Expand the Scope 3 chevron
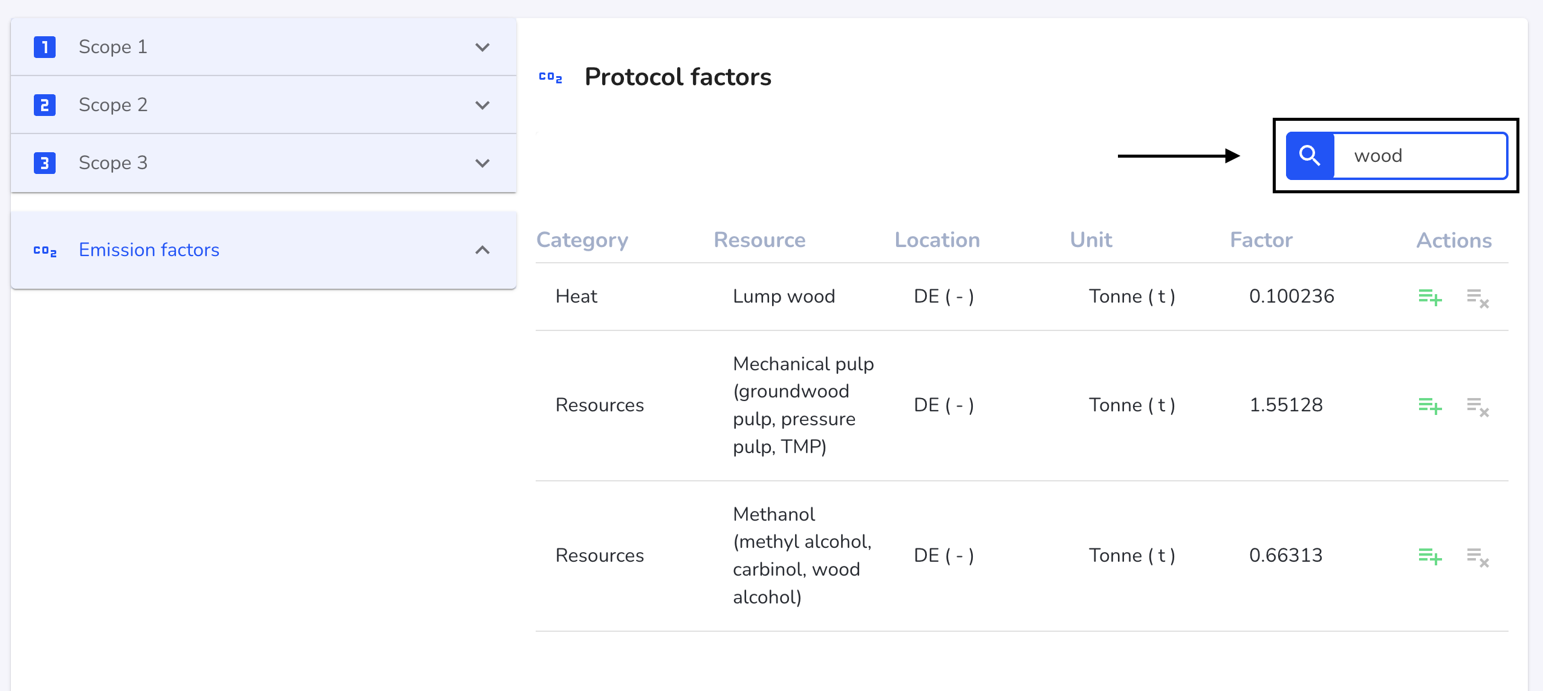 pos(482,163)
